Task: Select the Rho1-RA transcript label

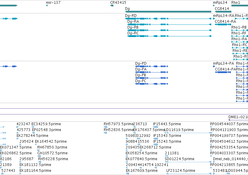Action: point(239,39)
